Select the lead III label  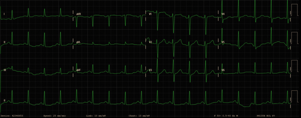pos(5,70)
